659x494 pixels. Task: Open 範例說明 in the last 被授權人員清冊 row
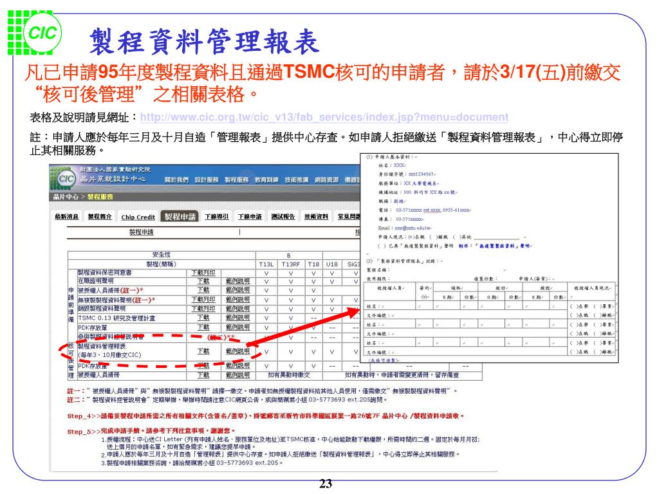(x=237, y=375)
